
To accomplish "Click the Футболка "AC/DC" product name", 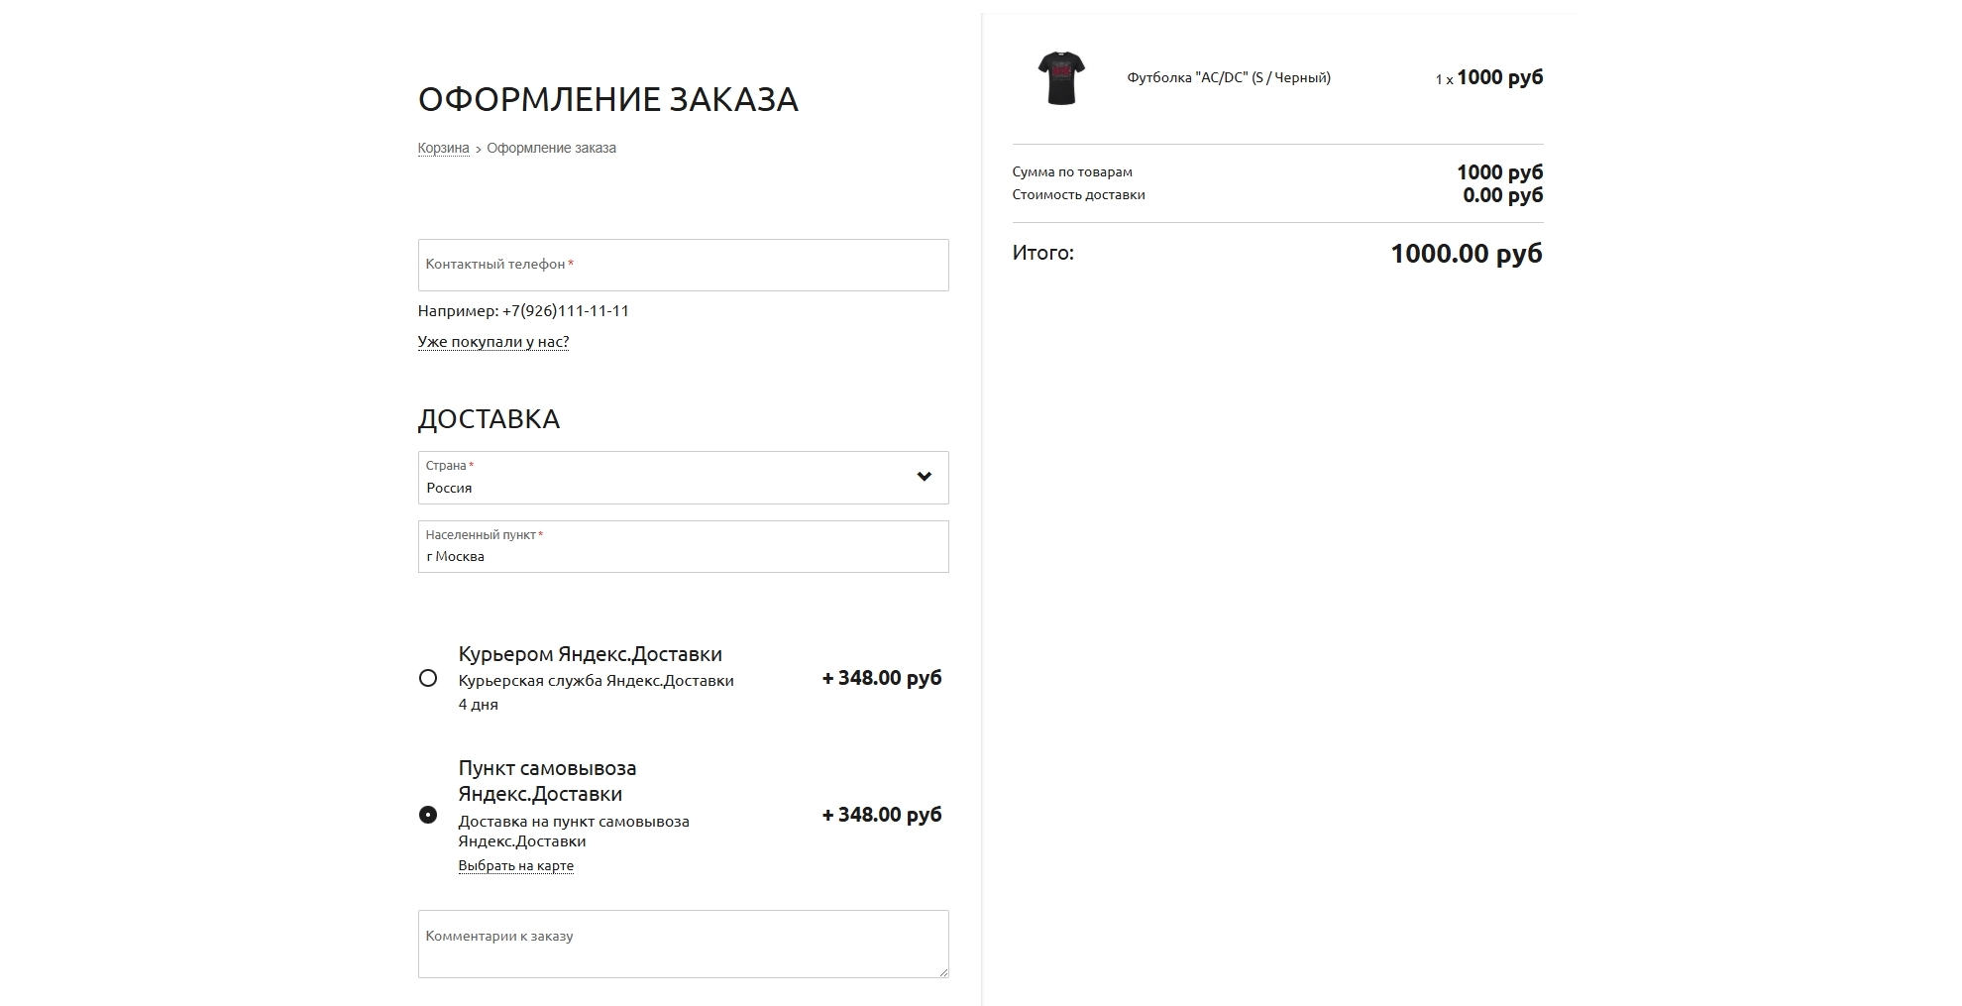I will pos(1229,77).
